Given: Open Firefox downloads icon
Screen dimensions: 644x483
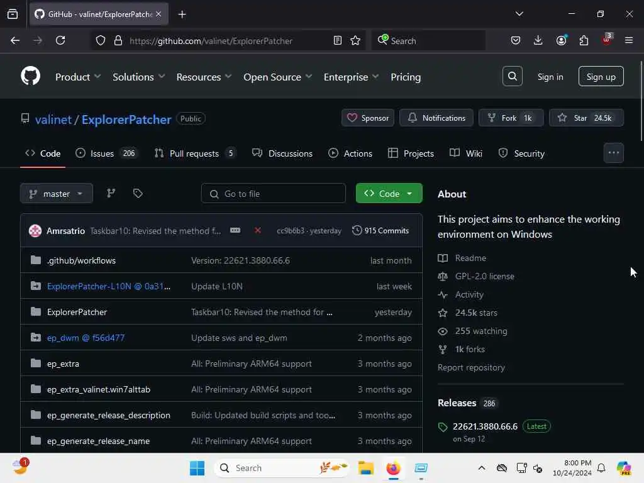Looking at the screenshot, I should click(538, 40).
